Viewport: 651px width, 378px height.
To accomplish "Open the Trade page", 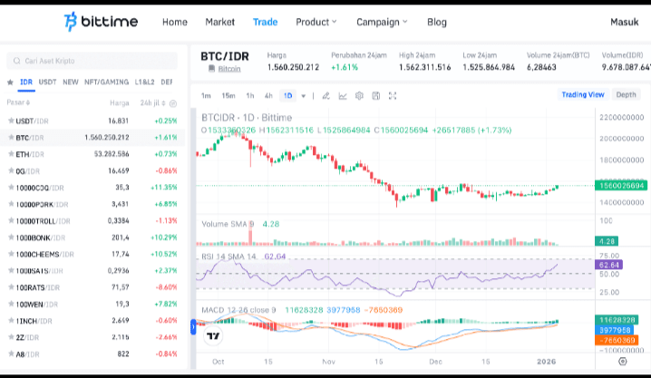I will (x=266, y=22).
